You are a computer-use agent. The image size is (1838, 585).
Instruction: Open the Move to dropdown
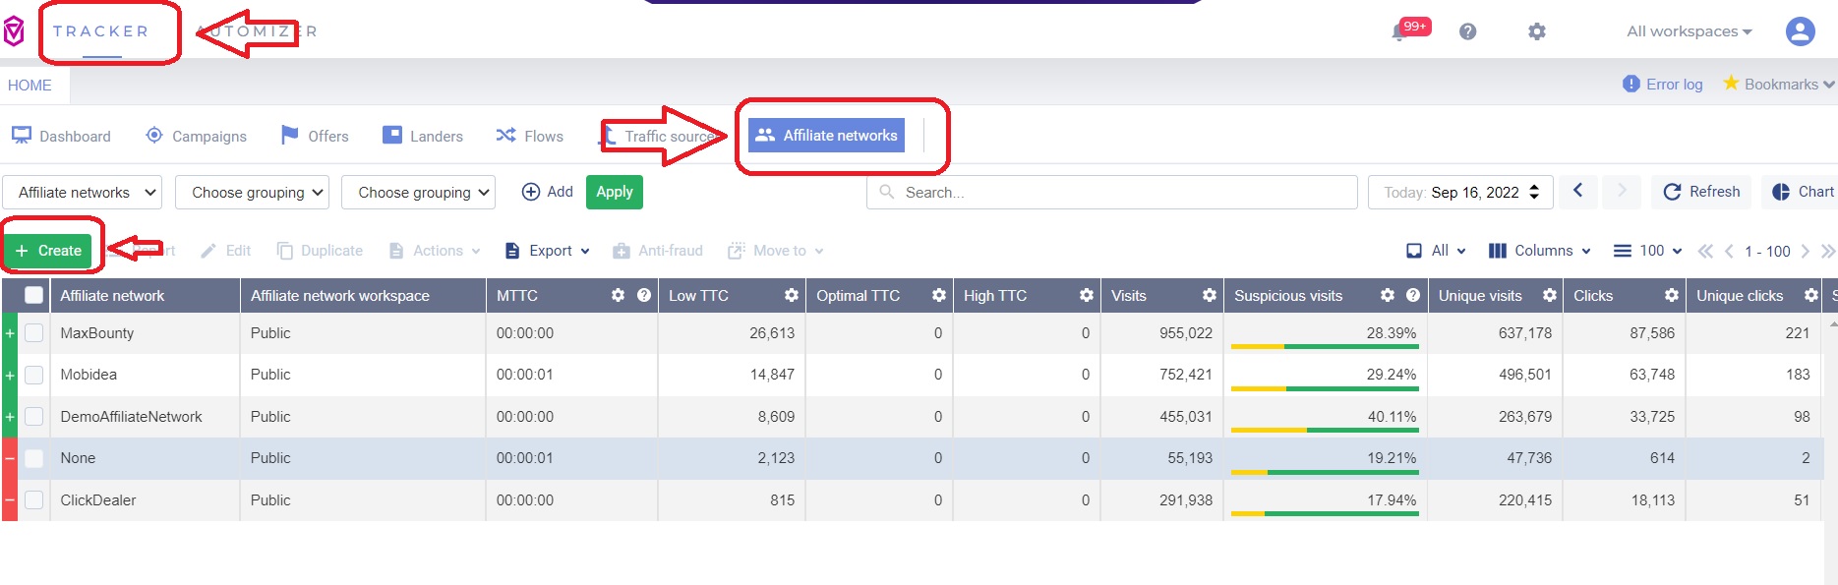tap(776, 251)
